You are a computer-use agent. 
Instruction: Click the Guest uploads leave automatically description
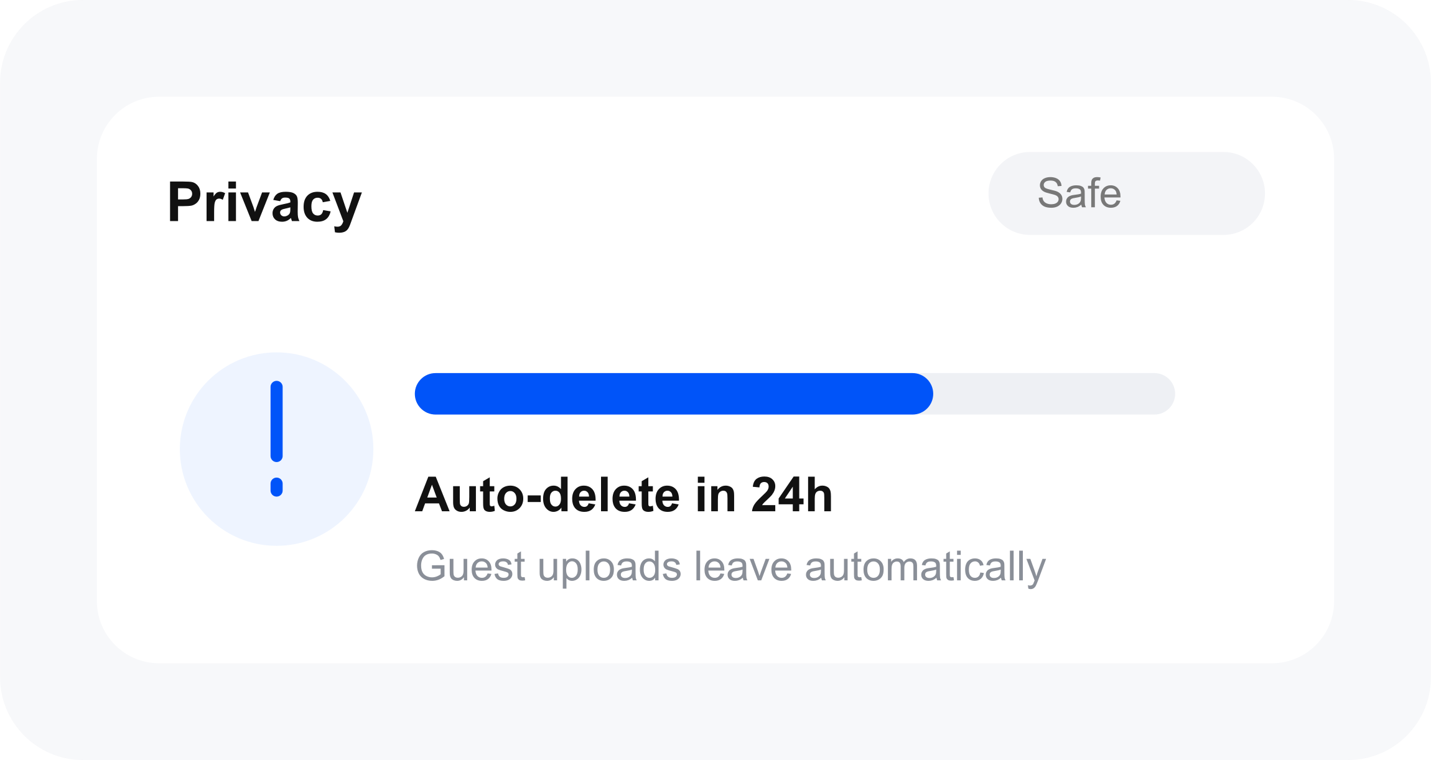coord(730,567)
